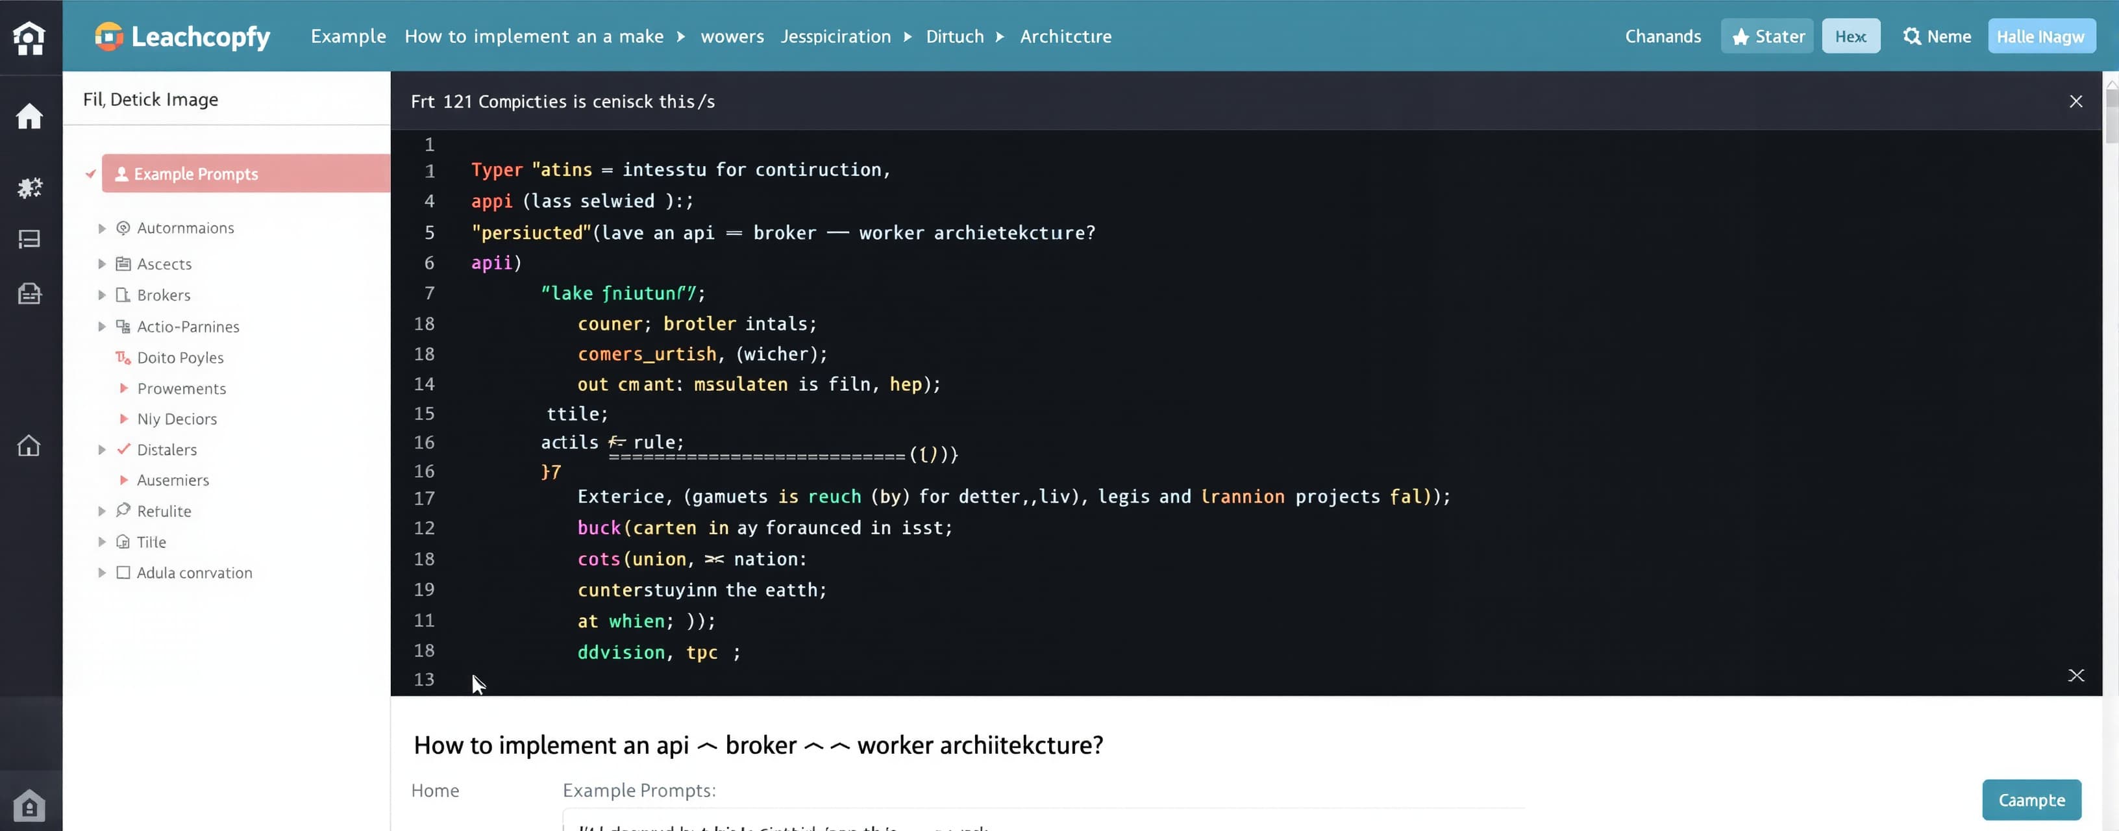Toggle the checkmark beside Example Prompts
The height and width of the screenshot is (831, 2119).
point(90,173)
